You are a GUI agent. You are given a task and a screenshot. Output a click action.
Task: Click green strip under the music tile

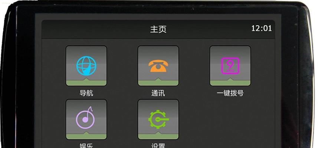tap(86, 137)
